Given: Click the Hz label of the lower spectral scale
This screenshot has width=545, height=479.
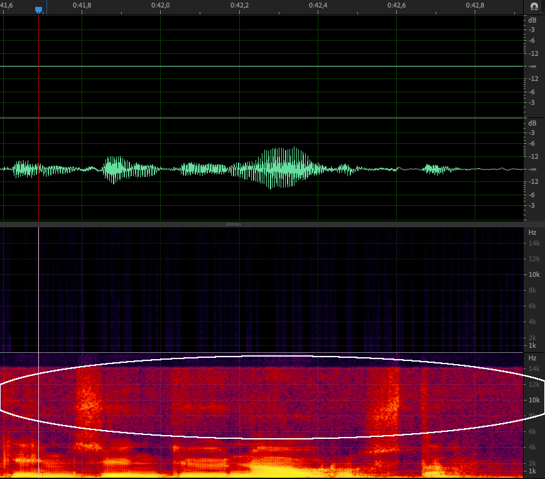Looking at the screenshot, I should point(532,358).
